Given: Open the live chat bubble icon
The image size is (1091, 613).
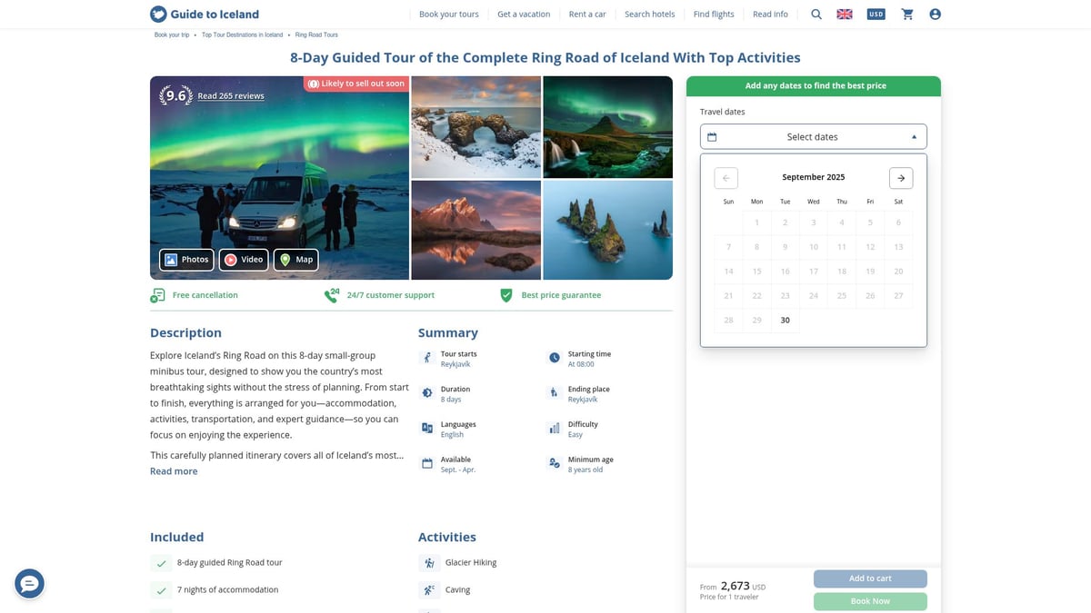Looking at the screenshot, I should pyautogui.click(x=29, y=583).
